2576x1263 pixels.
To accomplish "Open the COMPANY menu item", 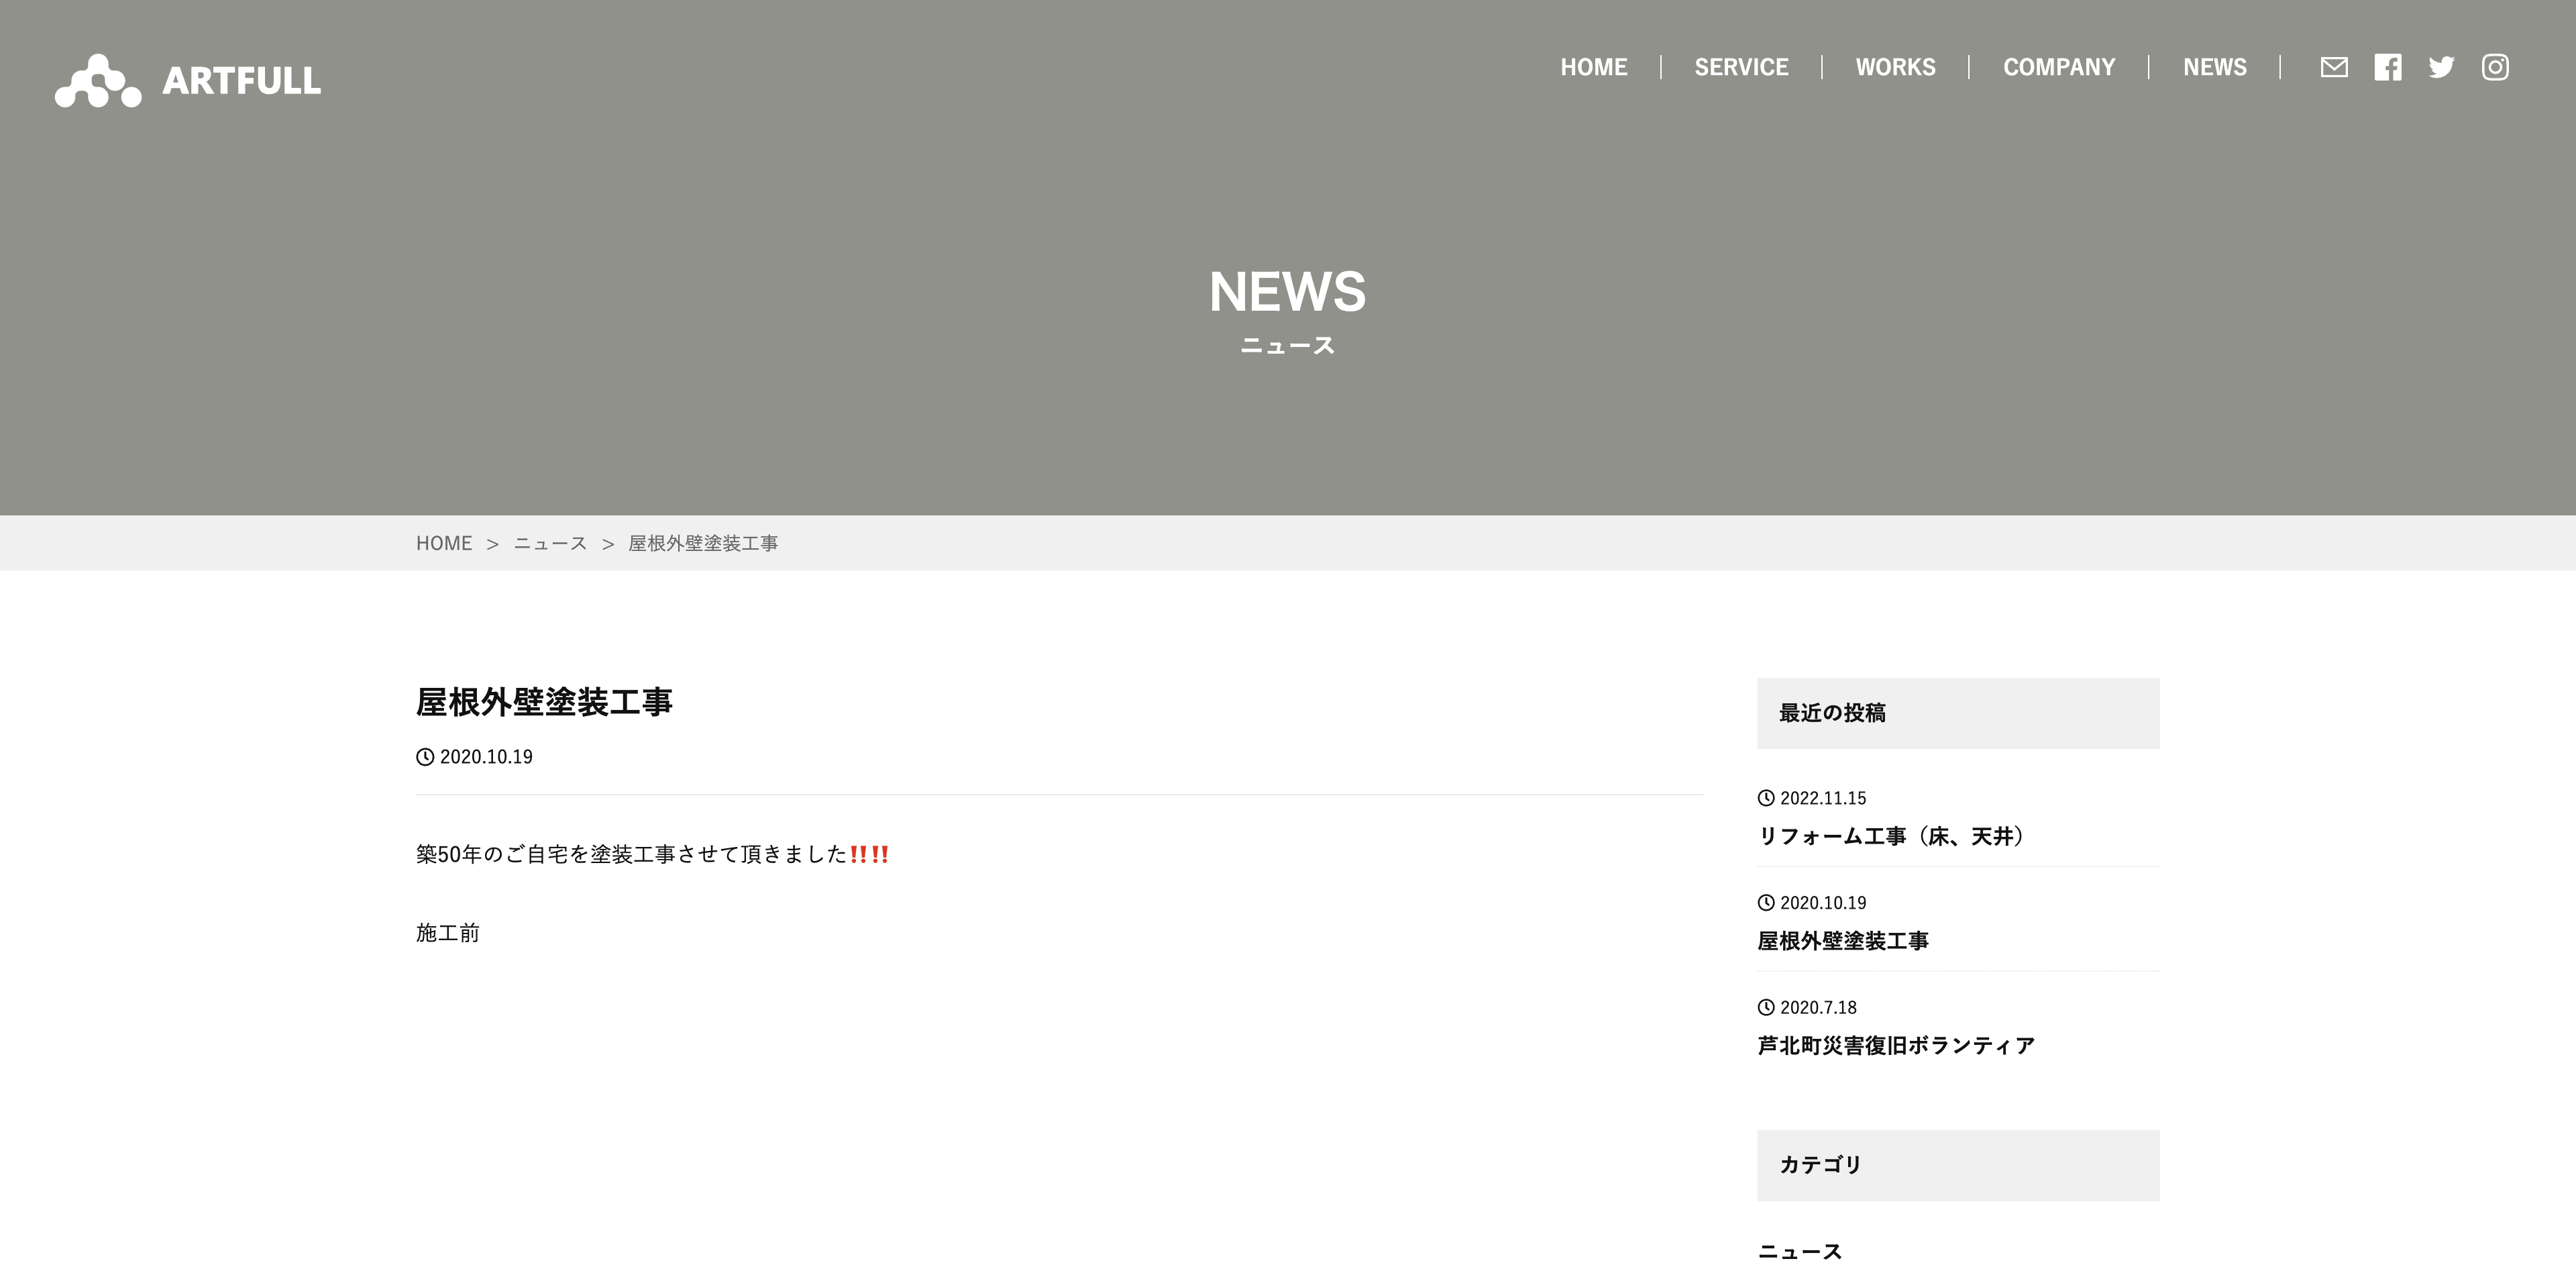I will coord(2059,67).
